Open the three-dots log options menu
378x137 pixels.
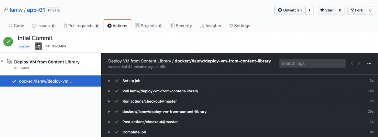(x=369, y=64)
